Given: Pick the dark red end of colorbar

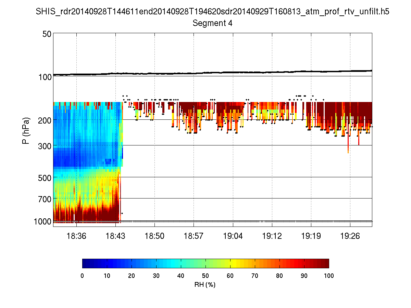Looking at the screenshot, I should (325, 263).
